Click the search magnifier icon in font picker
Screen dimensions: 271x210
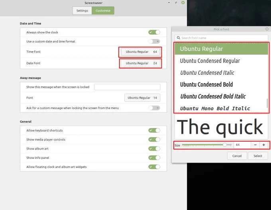tap(179, 38)
